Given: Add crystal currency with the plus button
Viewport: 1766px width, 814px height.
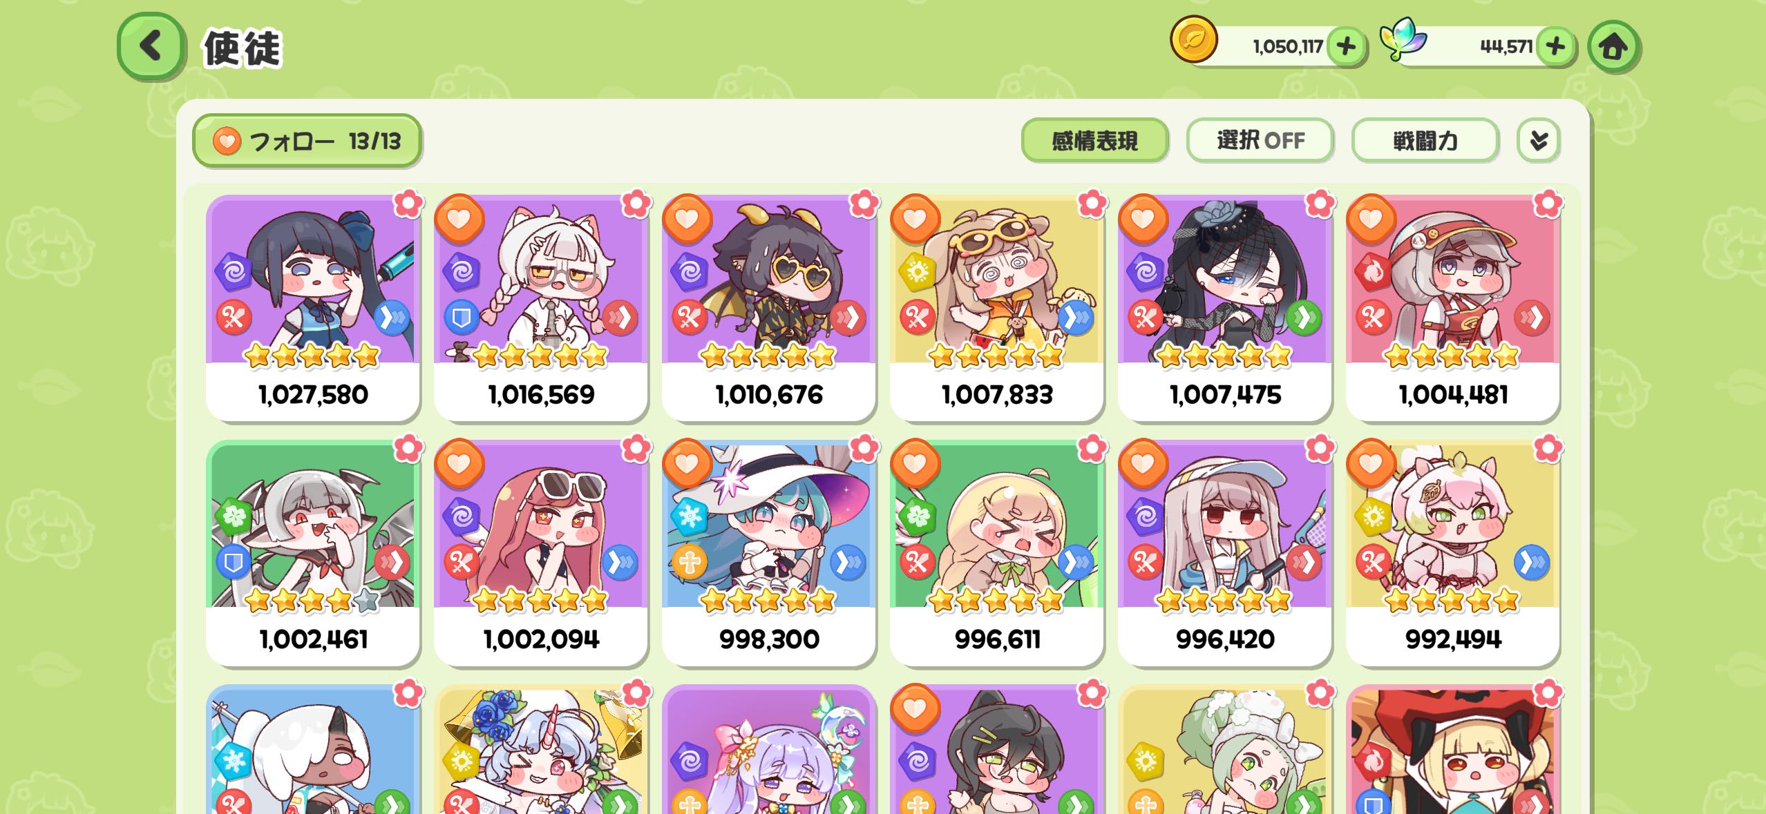Looking at the screenshot, I should pyautogui.click(x=1555, y=47).
